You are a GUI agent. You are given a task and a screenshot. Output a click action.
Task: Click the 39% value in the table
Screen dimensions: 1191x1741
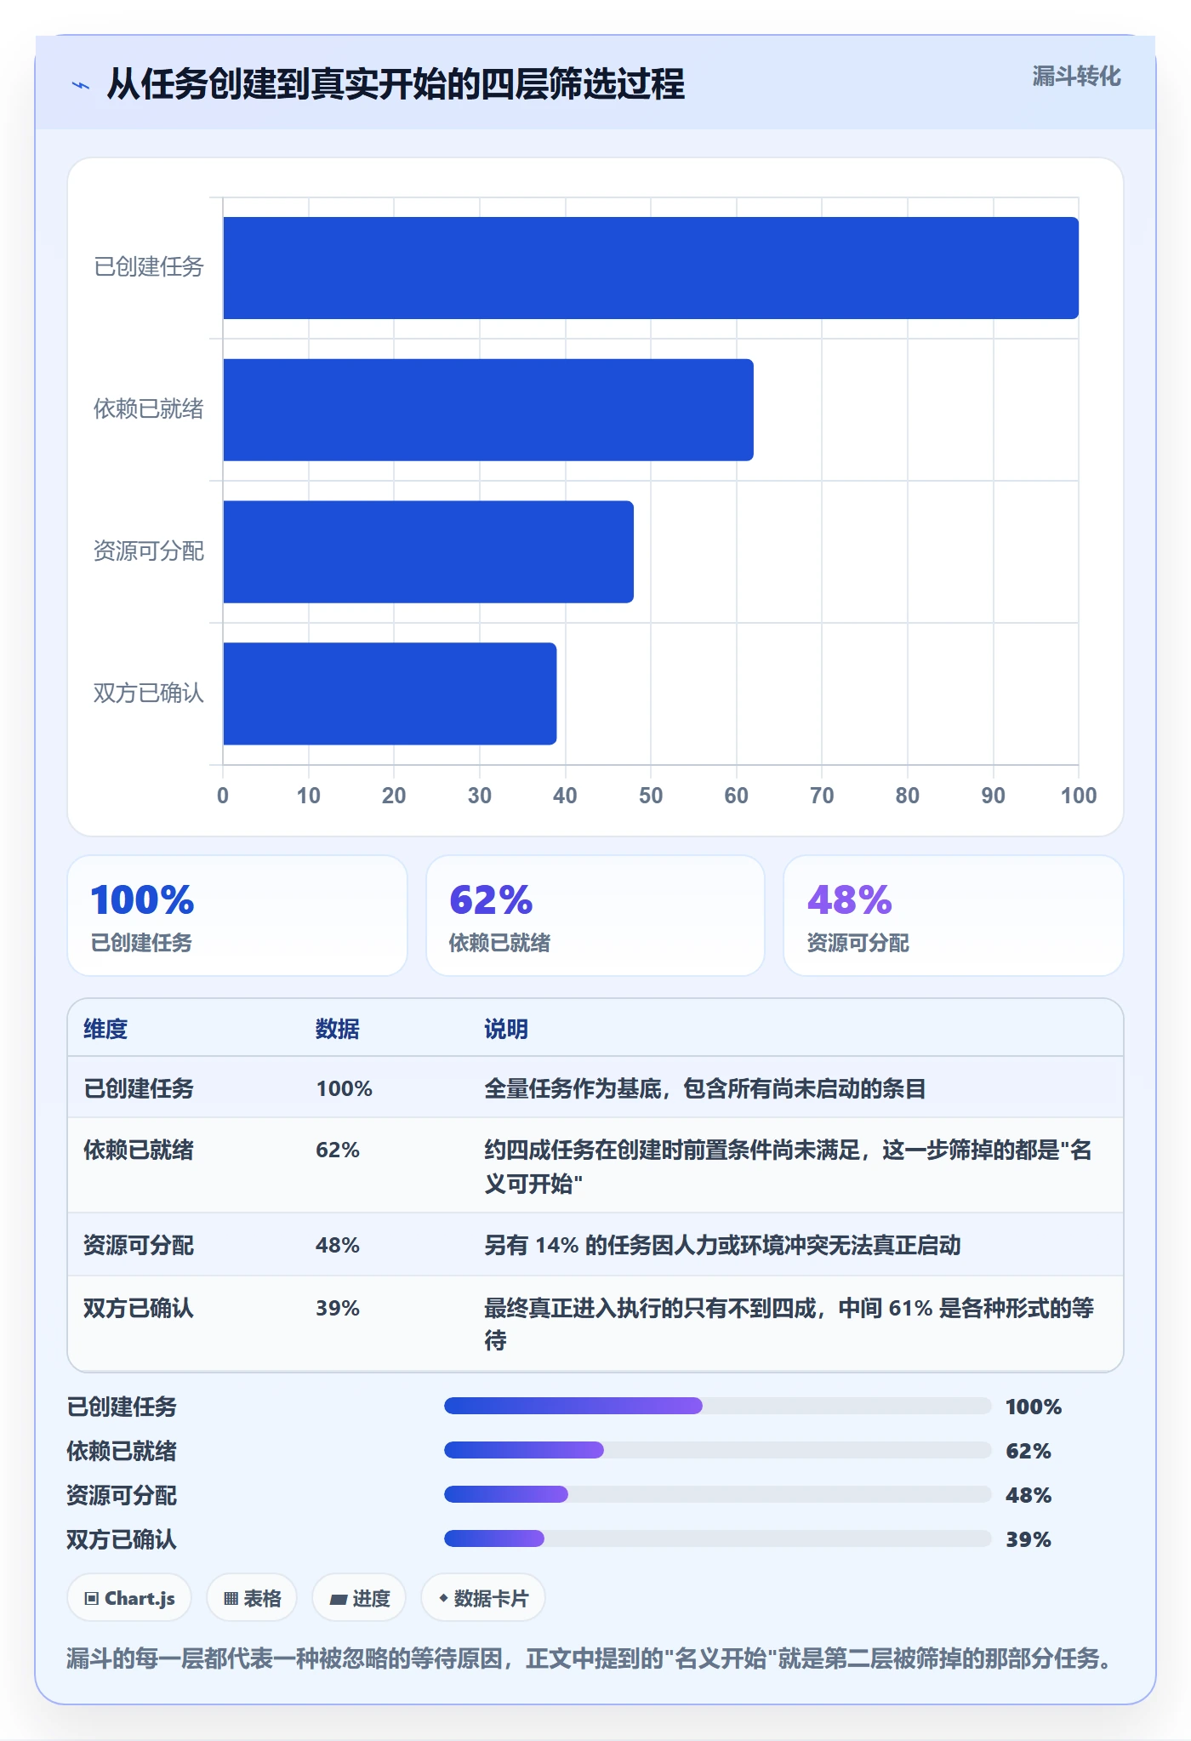click(x=338, y=1308)
